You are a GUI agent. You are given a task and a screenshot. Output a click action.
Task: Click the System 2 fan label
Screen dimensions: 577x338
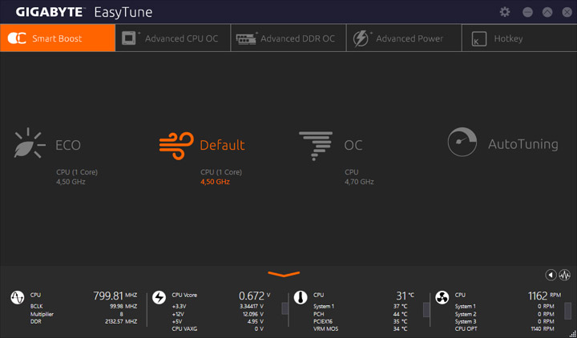[x=466, y=314]
